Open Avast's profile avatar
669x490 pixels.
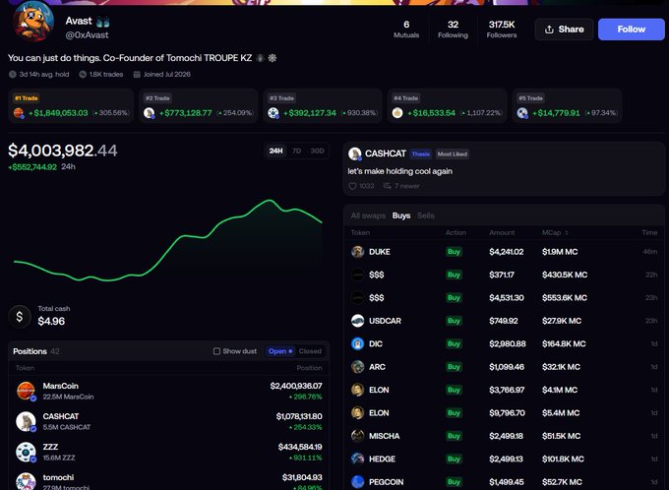click(32, 22)
